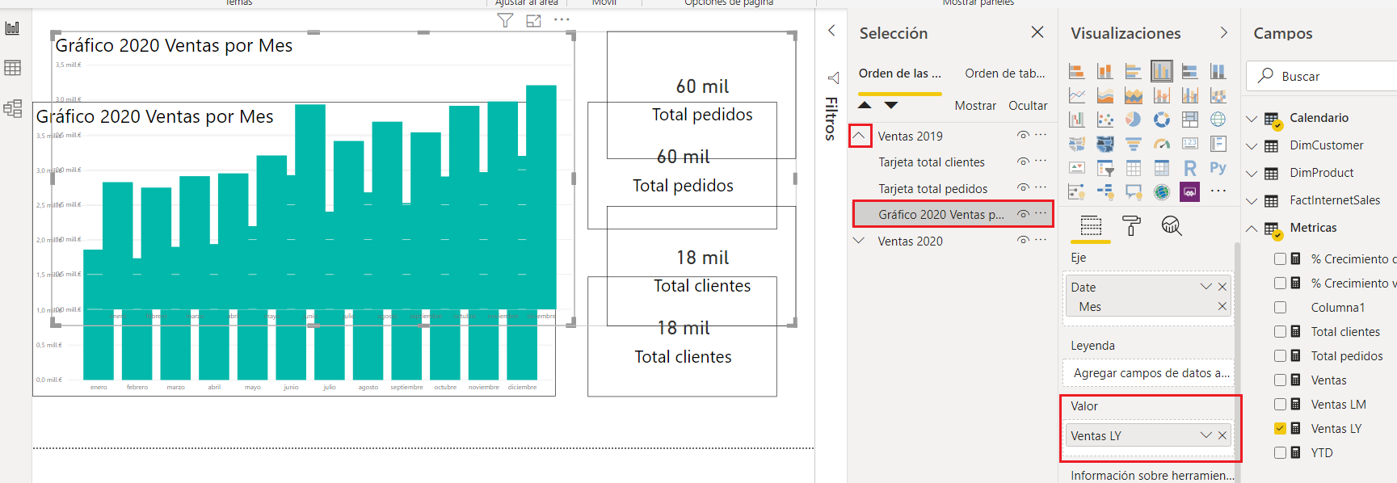The image size is (1397, 483).
Task: Move the layer up with the up arrow
Action: pos(865,105)
